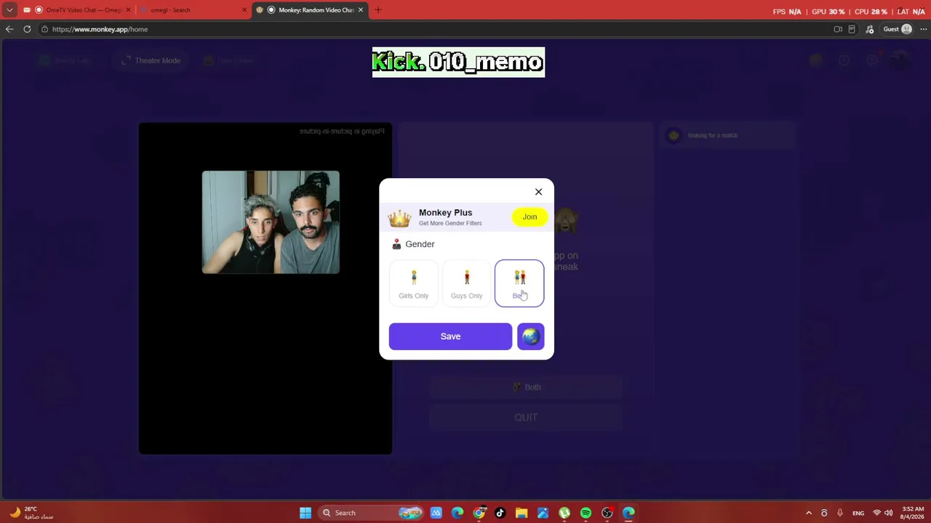The image size is (931, 523).
Task: Open the reader view icon in address bar
Action: click(x=852, y=29)
